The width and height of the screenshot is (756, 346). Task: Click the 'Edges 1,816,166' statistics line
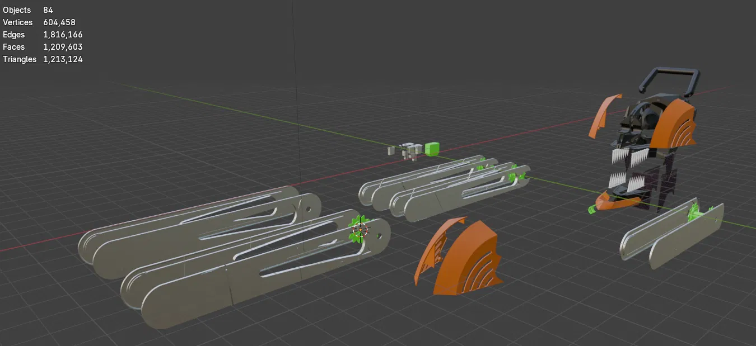point(43,35)
